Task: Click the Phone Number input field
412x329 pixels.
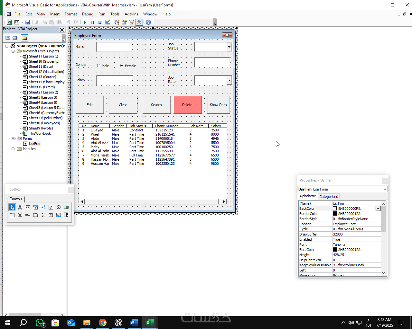Action: (x=212, y=62)
